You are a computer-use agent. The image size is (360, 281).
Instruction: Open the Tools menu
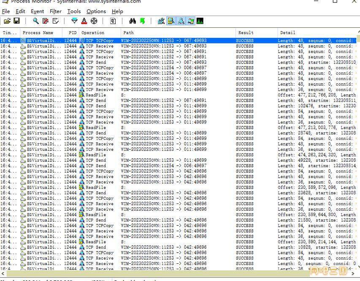click(x=74, y=11)
